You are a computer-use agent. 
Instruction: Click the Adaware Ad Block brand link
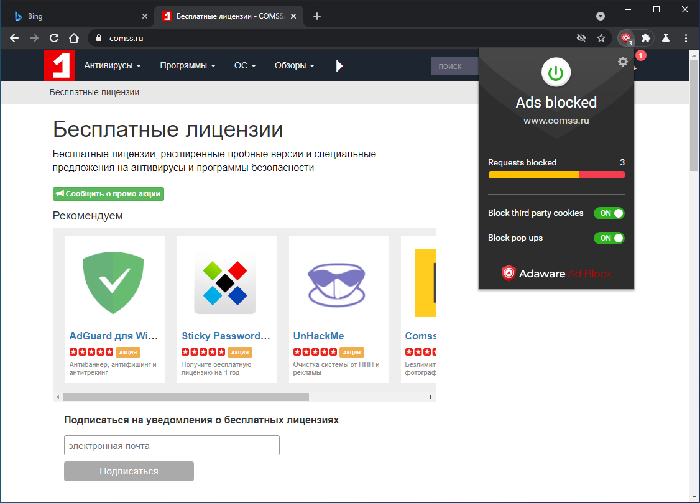pos(556,273)
